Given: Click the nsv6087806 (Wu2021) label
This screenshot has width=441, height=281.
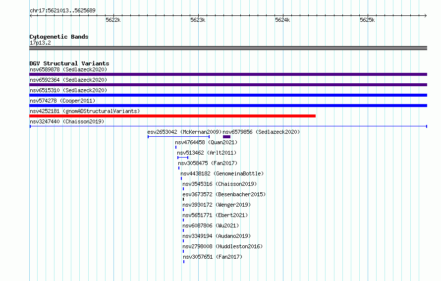Looking at the screenshot, I should pos(211,225).
